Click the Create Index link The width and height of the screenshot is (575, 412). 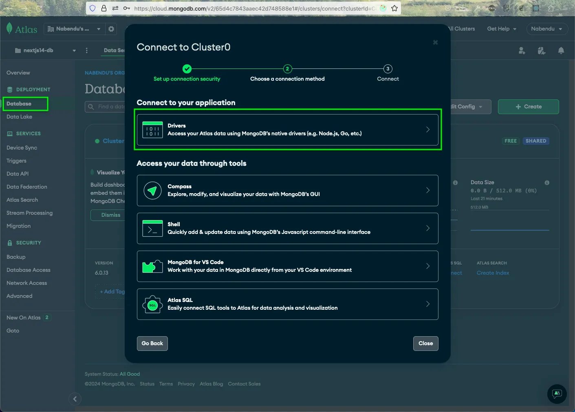coord(493,273)
